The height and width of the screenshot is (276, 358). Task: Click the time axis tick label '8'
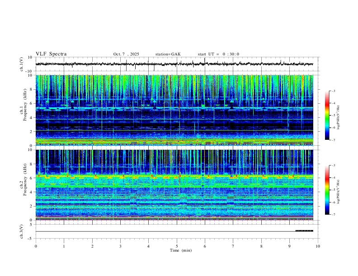pos(261,246)
